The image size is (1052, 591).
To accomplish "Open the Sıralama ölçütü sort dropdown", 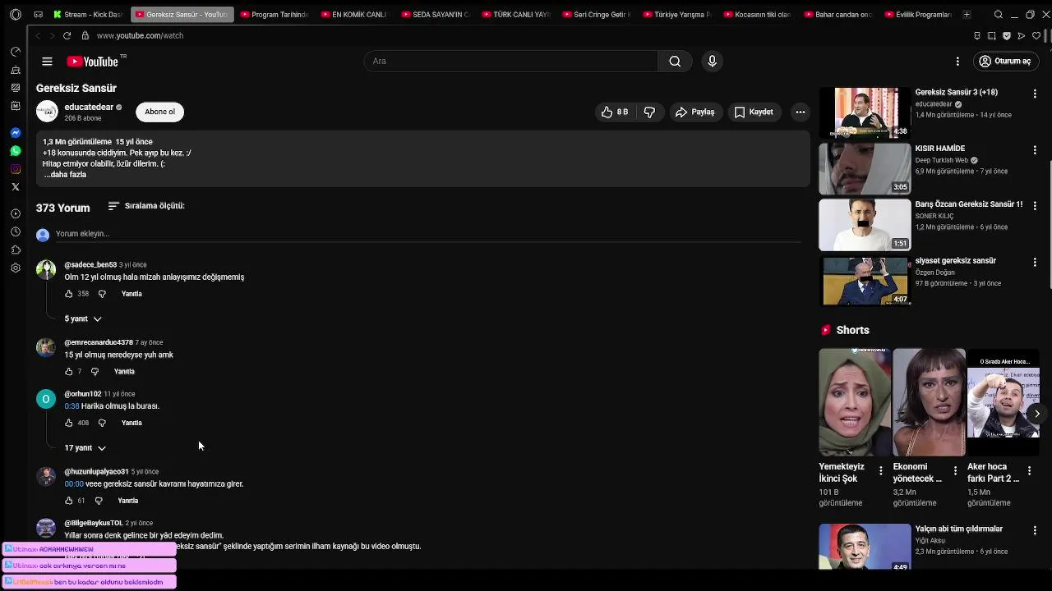I will tap(146, 205).
